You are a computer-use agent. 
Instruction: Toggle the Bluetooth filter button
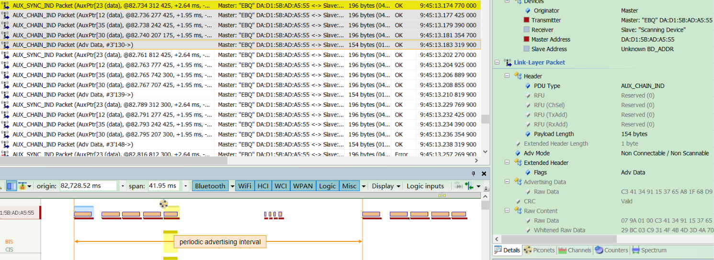[210, 186]
